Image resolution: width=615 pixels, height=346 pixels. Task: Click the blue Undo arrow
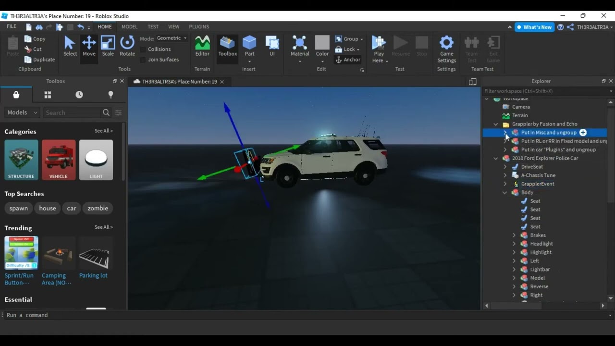click(x=80, y=27)
